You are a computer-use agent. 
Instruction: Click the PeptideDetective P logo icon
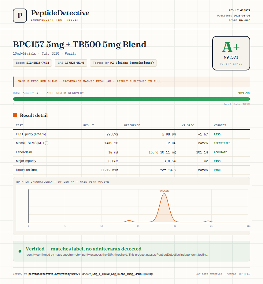pos(20,16)
